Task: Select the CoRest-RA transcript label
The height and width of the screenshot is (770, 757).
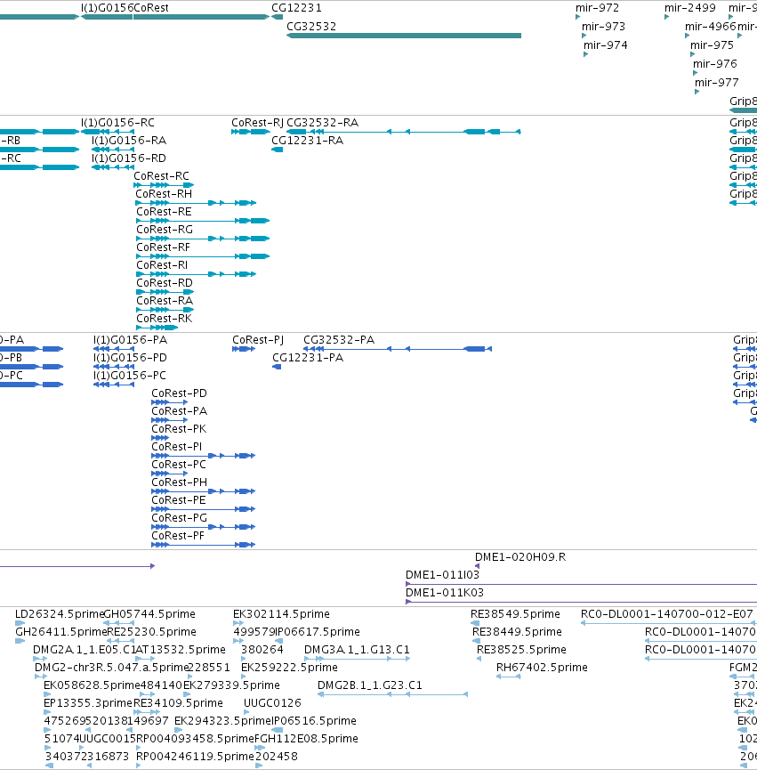Action: [x=165, y=301]
